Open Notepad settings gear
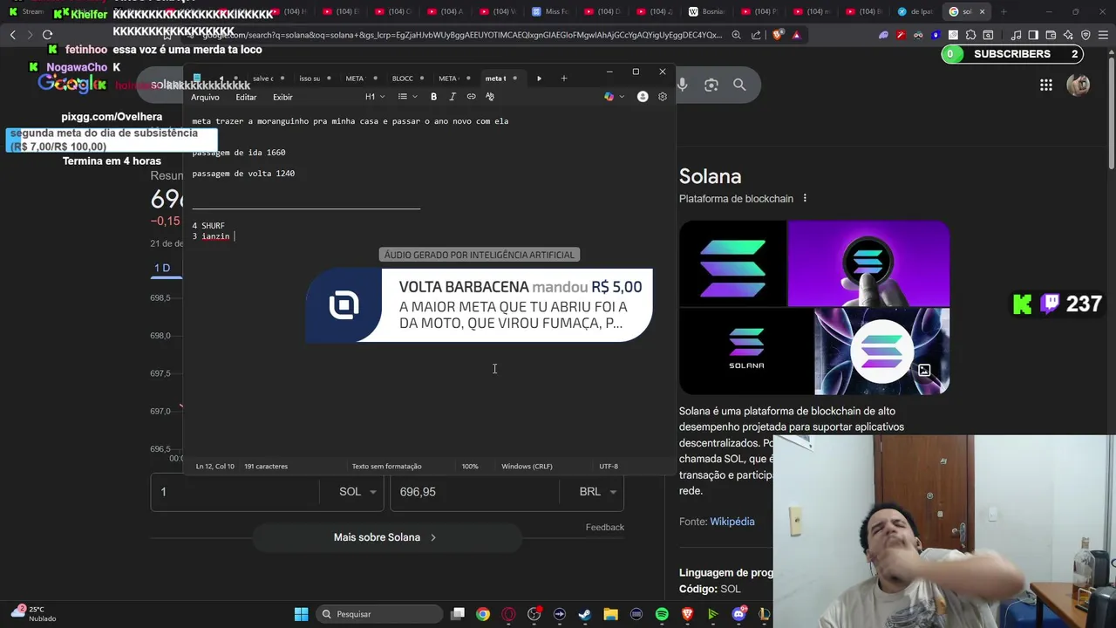Screen dimensions: 1116x628 click(x=663, y=97)
